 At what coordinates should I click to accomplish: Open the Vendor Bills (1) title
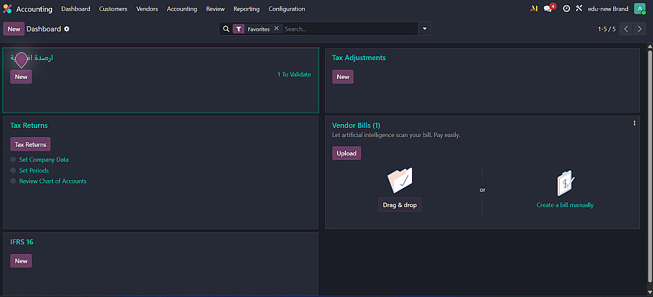[356, 125]
